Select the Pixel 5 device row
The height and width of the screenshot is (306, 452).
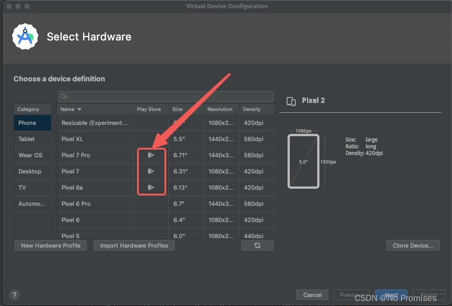pyautogui.click(x=166, y=234)
